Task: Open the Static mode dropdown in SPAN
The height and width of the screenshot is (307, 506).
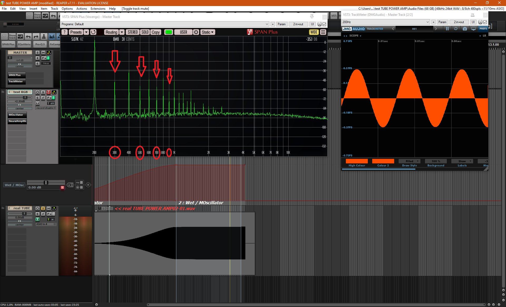Action: (207, 32)
